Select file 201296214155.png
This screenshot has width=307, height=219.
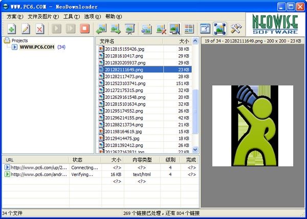124,118
